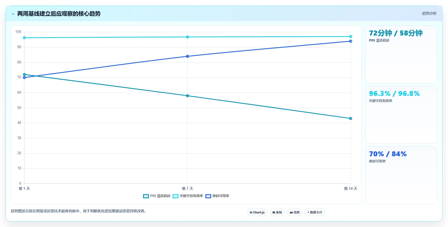
Task: Click the 表格 tag chip
Action: [277, 212]
